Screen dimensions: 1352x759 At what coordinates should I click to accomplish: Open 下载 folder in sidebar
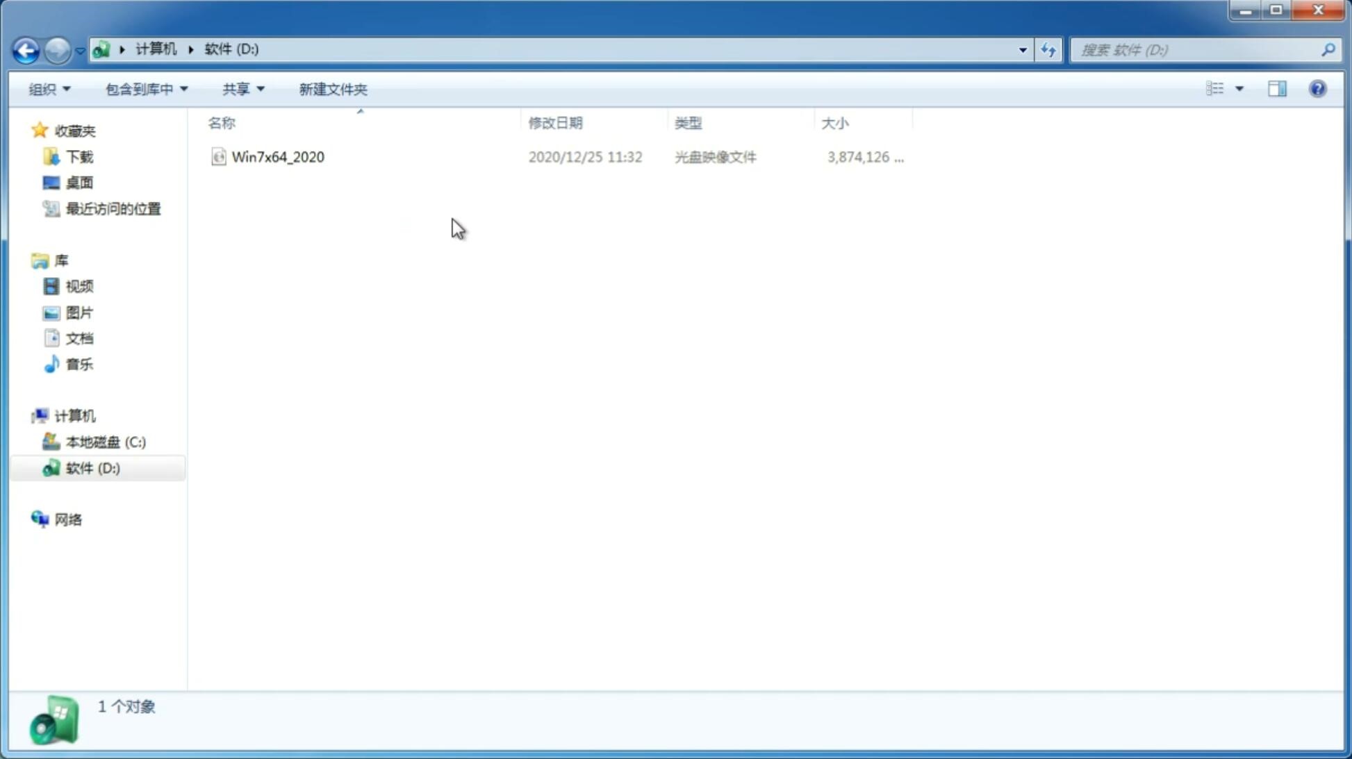[79, 156]
